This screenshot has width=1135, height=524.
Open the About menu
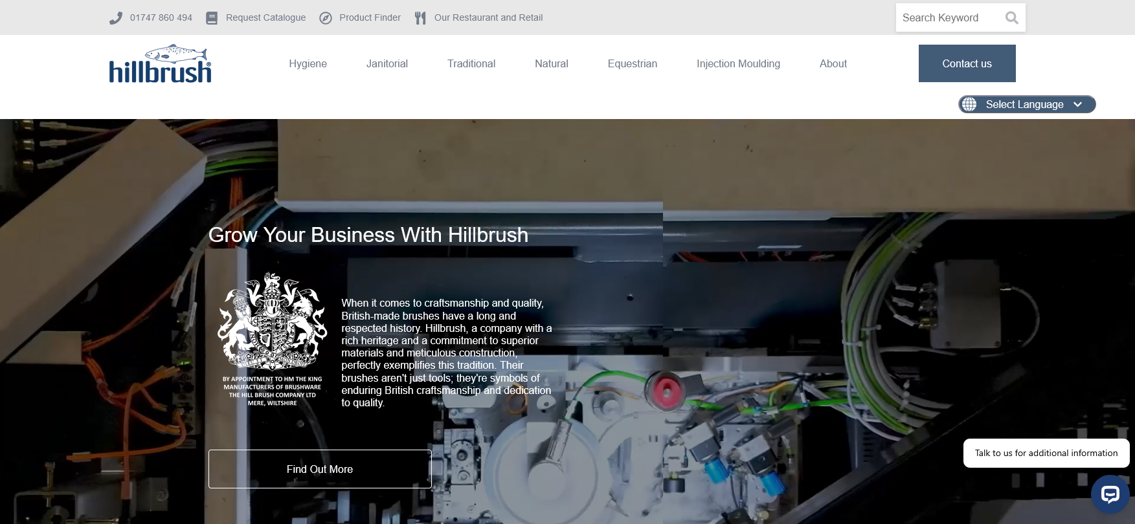833,63
